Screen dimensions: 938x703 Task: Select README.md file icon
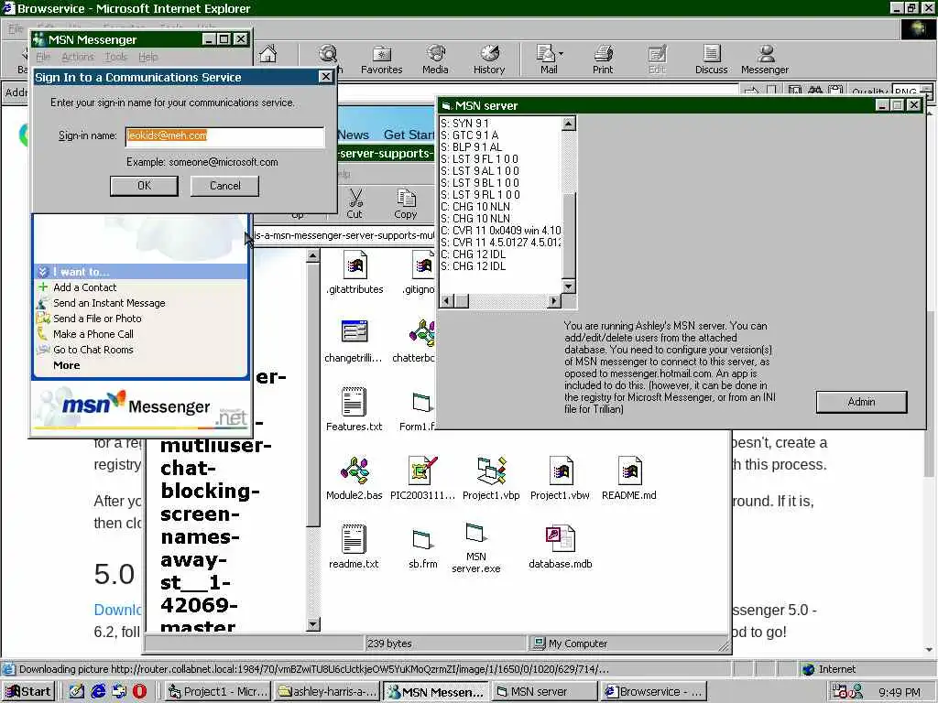pyautogui.click(x=628, y=478)
